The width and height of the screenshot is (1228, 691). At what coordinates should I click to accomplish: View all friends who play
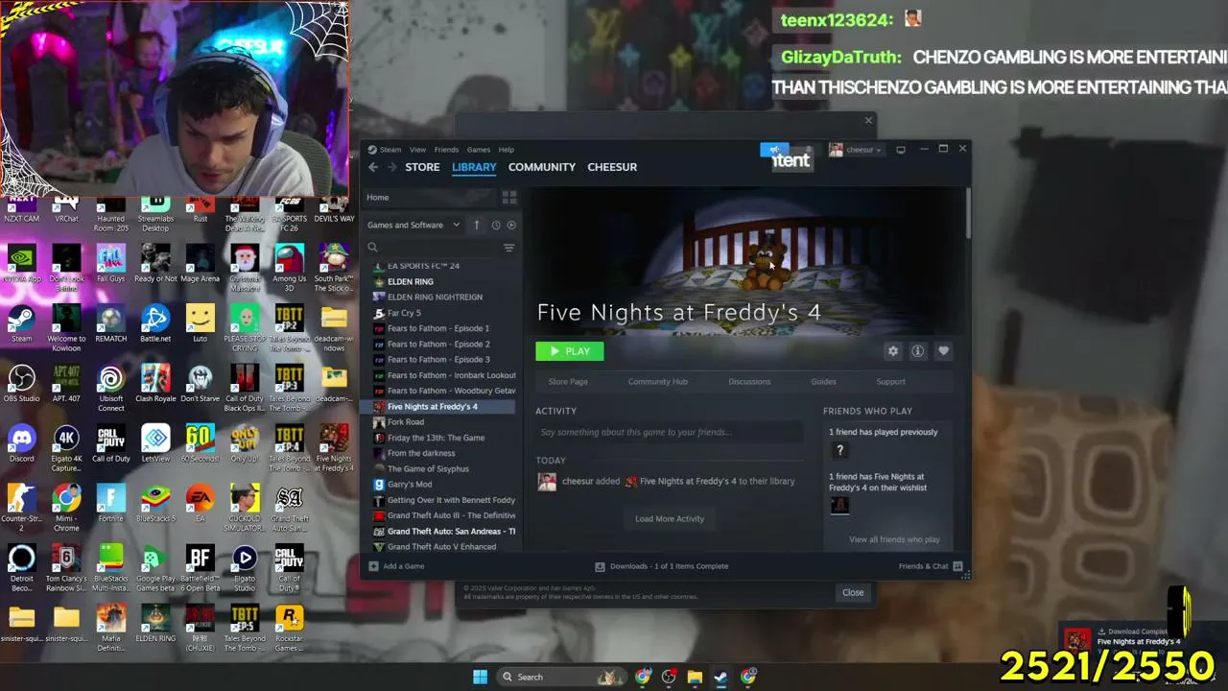(894, 539)
